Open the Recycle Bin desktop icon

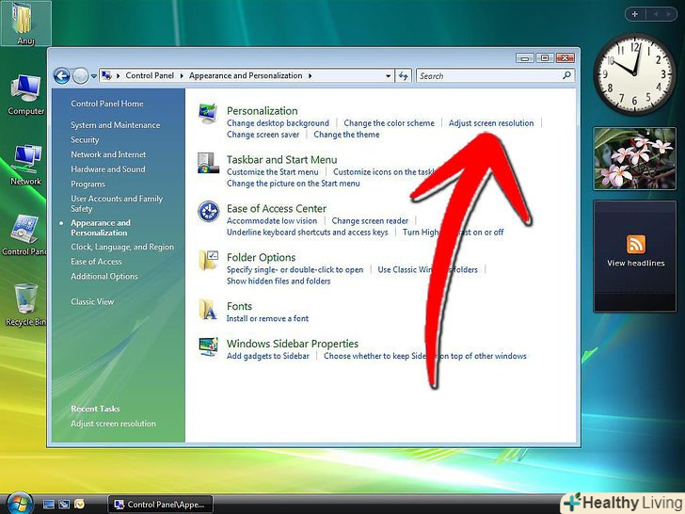(x=24, y=305)
